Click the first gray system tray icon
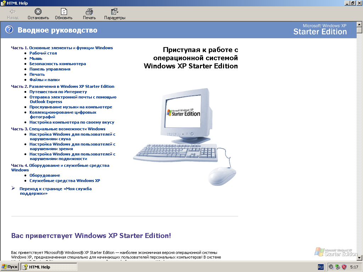 pos(331,267)
